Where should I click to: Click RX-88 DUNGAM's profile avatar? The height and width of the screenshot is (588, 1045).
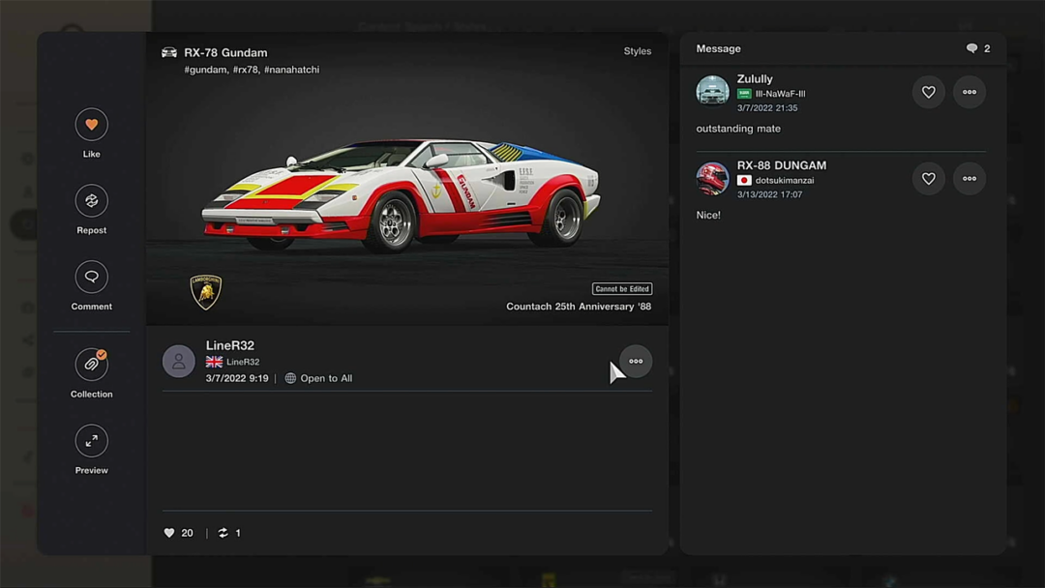tap(712, 179)
